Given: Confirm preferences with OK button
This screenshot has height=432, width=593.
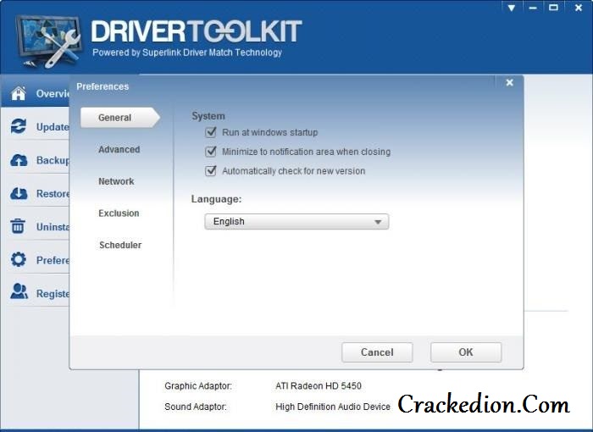Looking at the screenshot, I should (466, 352).
